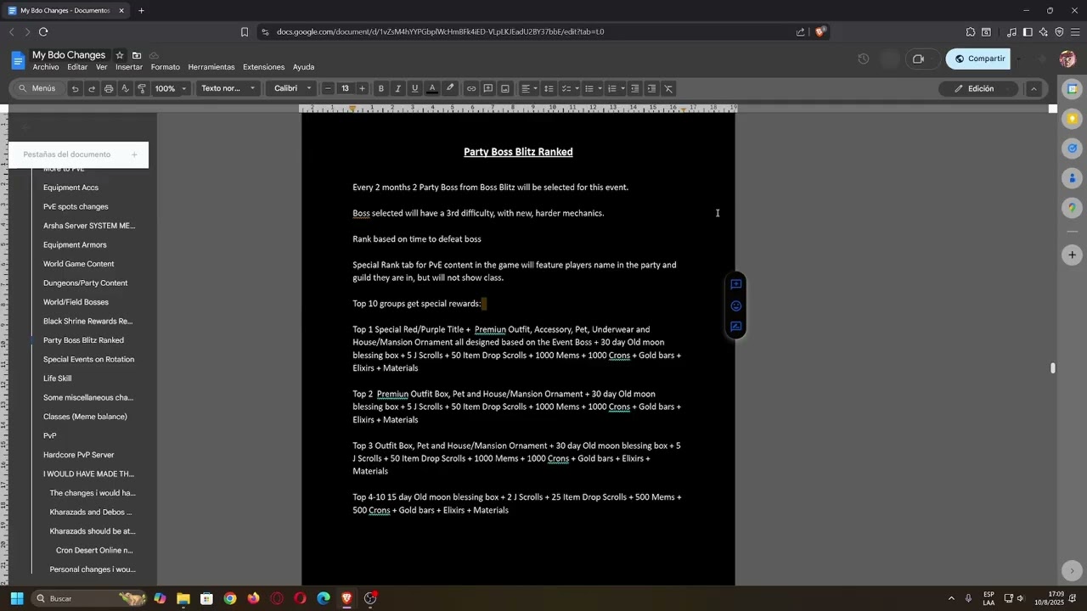Get add-ons with plus icon
This screenshot has height=611, width=1087.
[1073, 255]
